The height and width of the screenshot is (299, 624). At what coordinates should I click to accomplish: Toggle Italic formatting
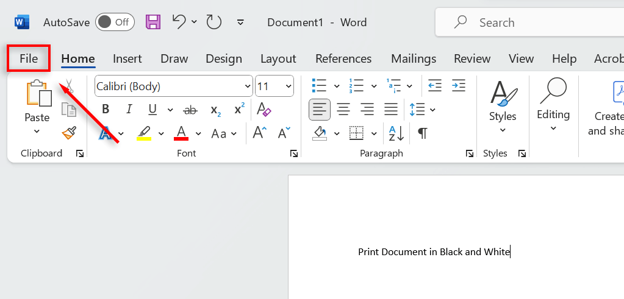tap(129, 110)
